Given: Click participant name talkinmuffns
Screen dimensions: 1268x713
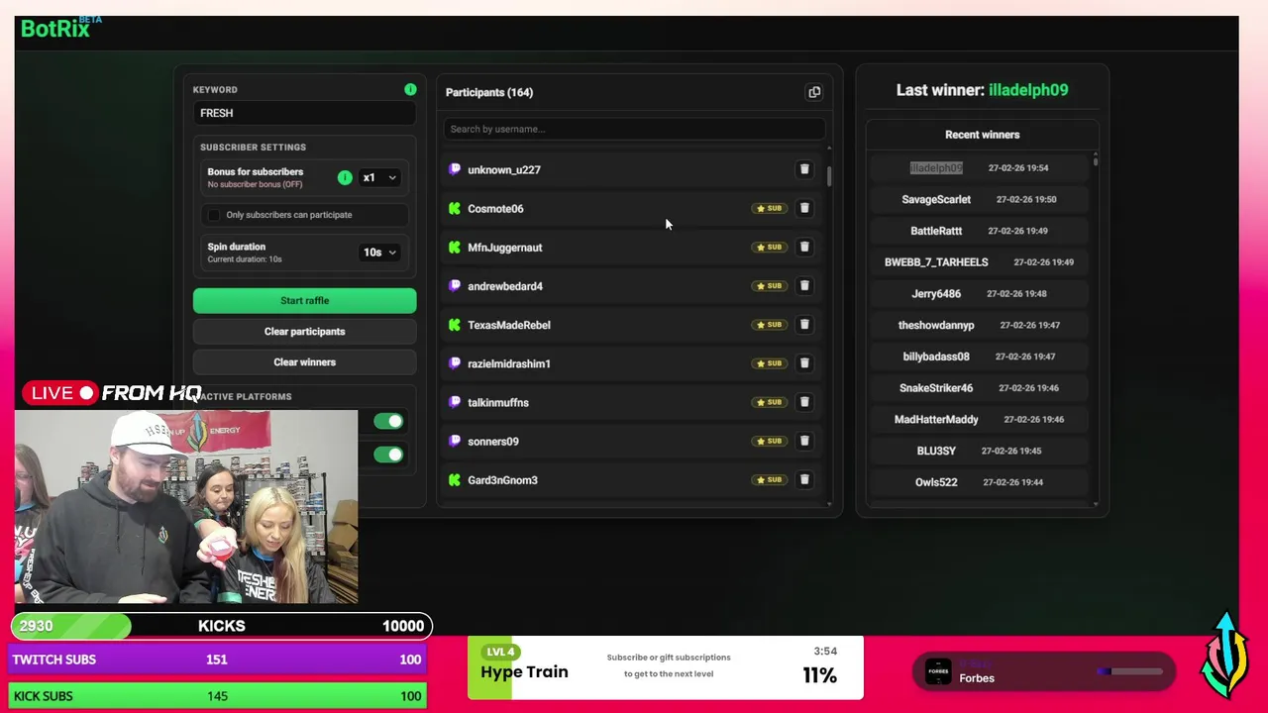Looking at the screenshot, I should [498, 402].
